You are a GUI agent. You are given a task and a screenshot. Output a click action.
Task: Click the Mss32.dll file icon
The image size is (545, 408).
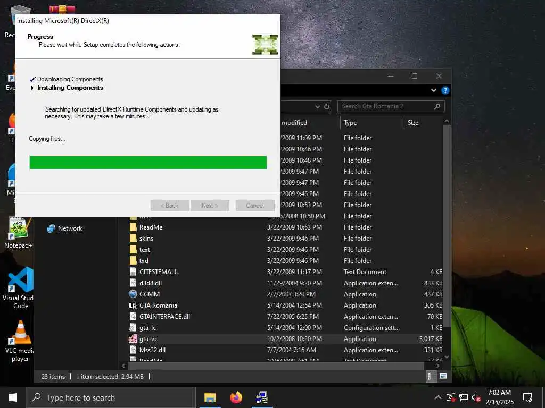(133, 350)
